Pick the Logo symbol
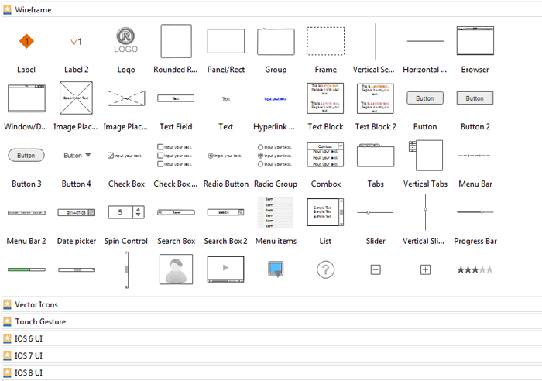 pos(126,40)
